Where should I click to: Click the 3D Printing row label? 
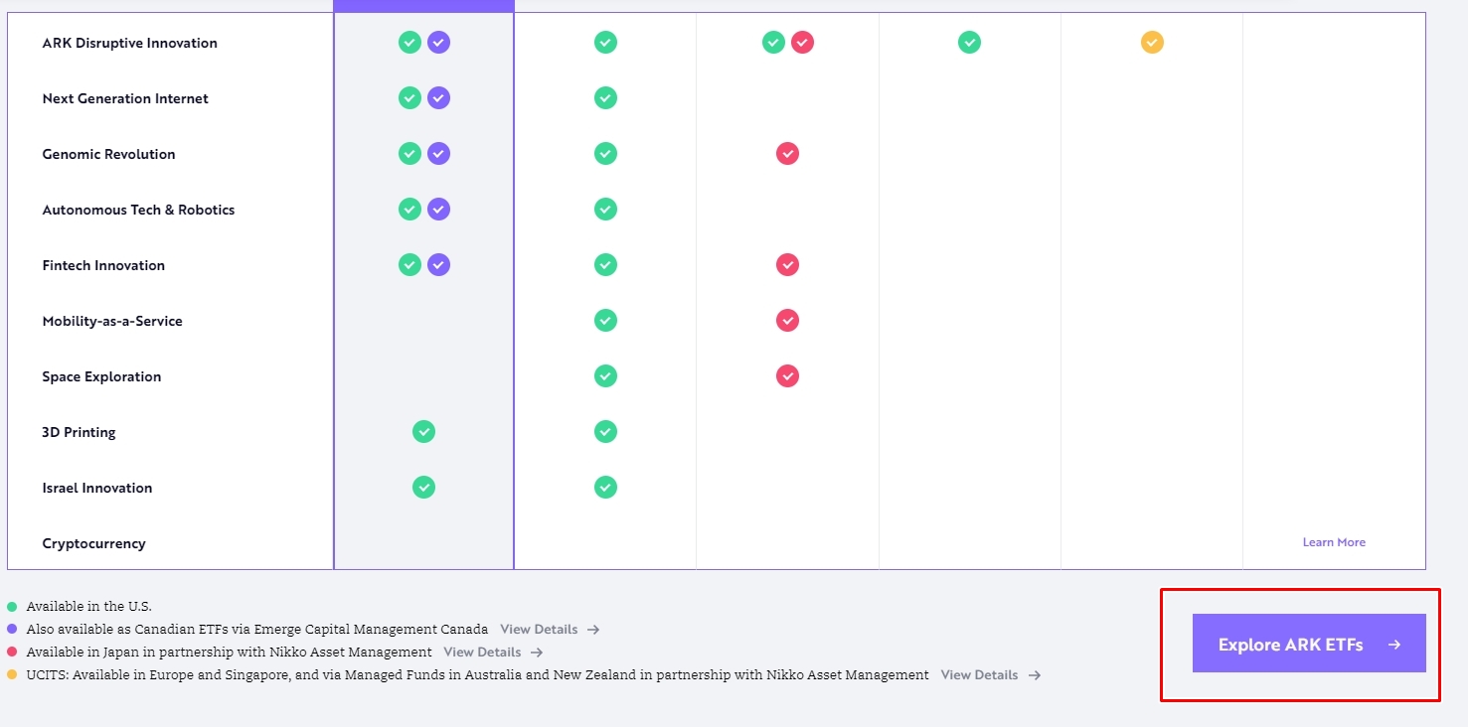[x=79, y=432]
